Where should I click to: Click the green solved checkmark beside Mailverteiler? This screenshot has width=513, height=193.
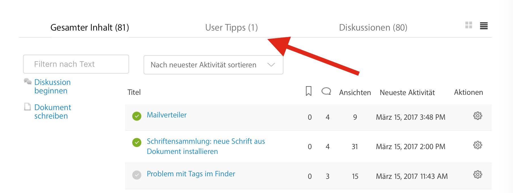(137, 116)
